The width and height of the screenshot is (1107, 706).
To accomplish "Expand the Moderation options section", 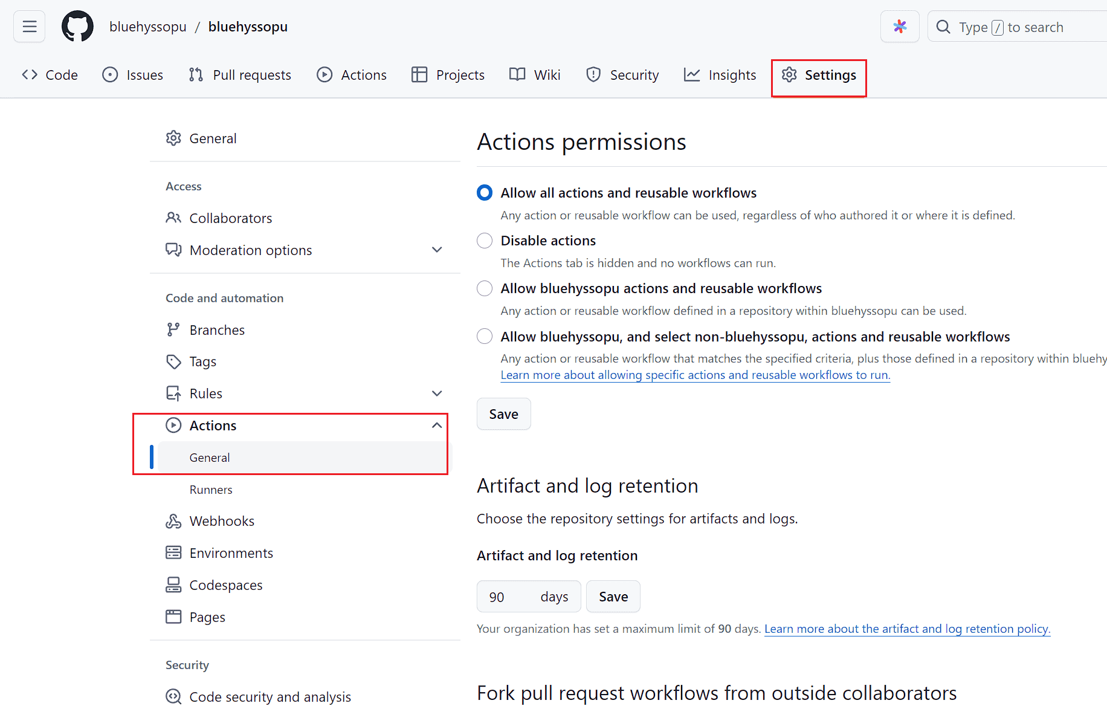I will (x=437, y=250).
